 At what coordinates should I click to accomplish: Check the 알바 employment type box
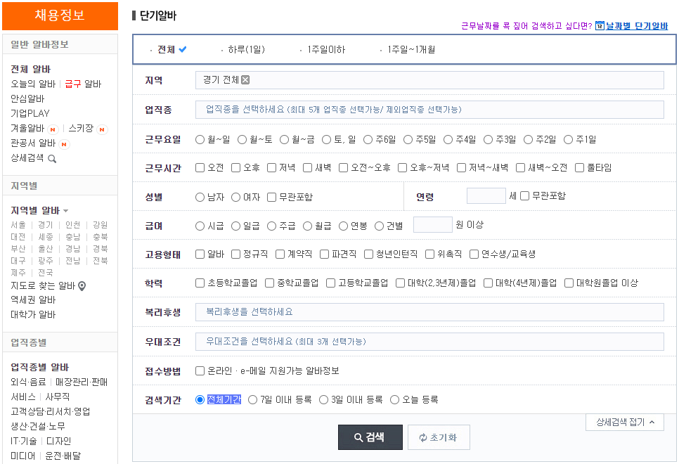click(x=200, y=254)
